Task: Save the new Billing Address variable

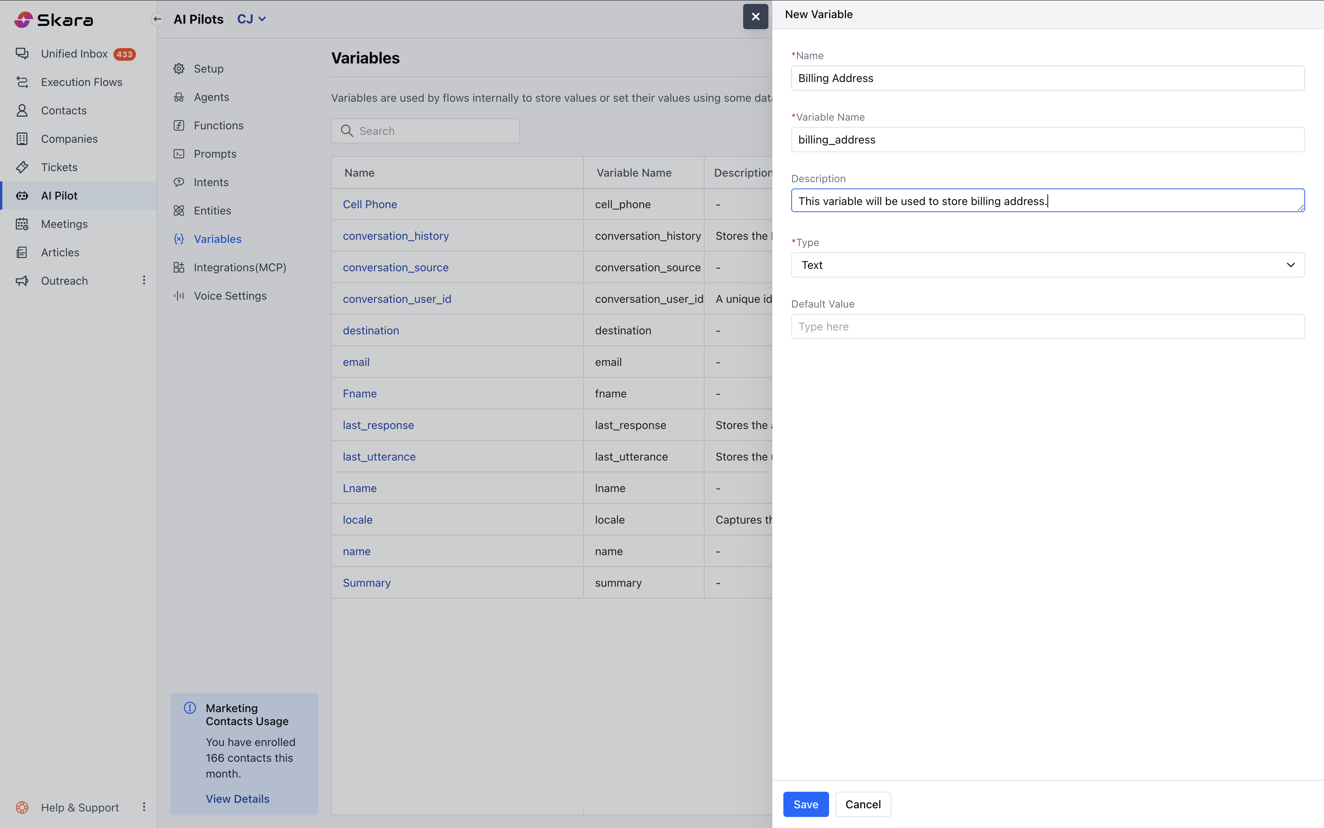Action: click(x=805, y=804)
